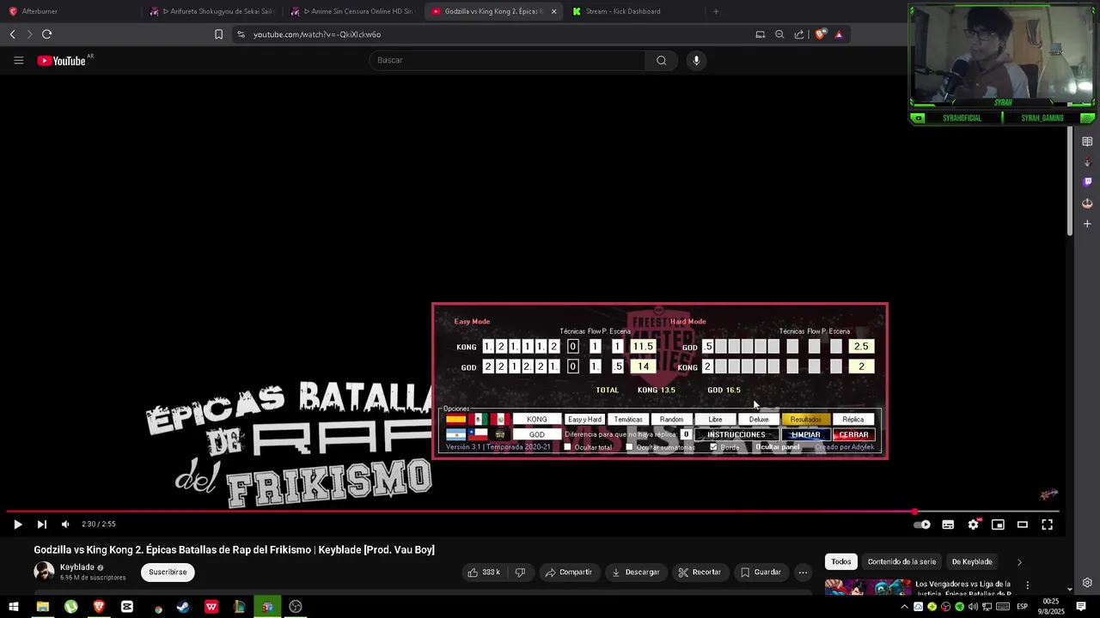
Task: Like the video (333 k)
Action: pyautogui.click(x=485, y=572)
